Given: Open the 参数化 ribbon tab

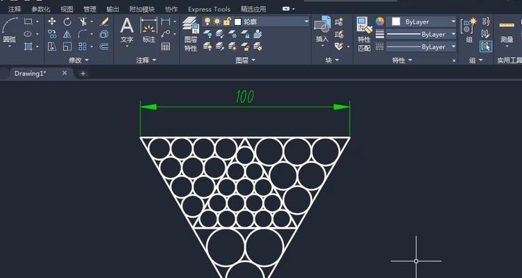Looking at the screenshot, I should coord(40,9).
